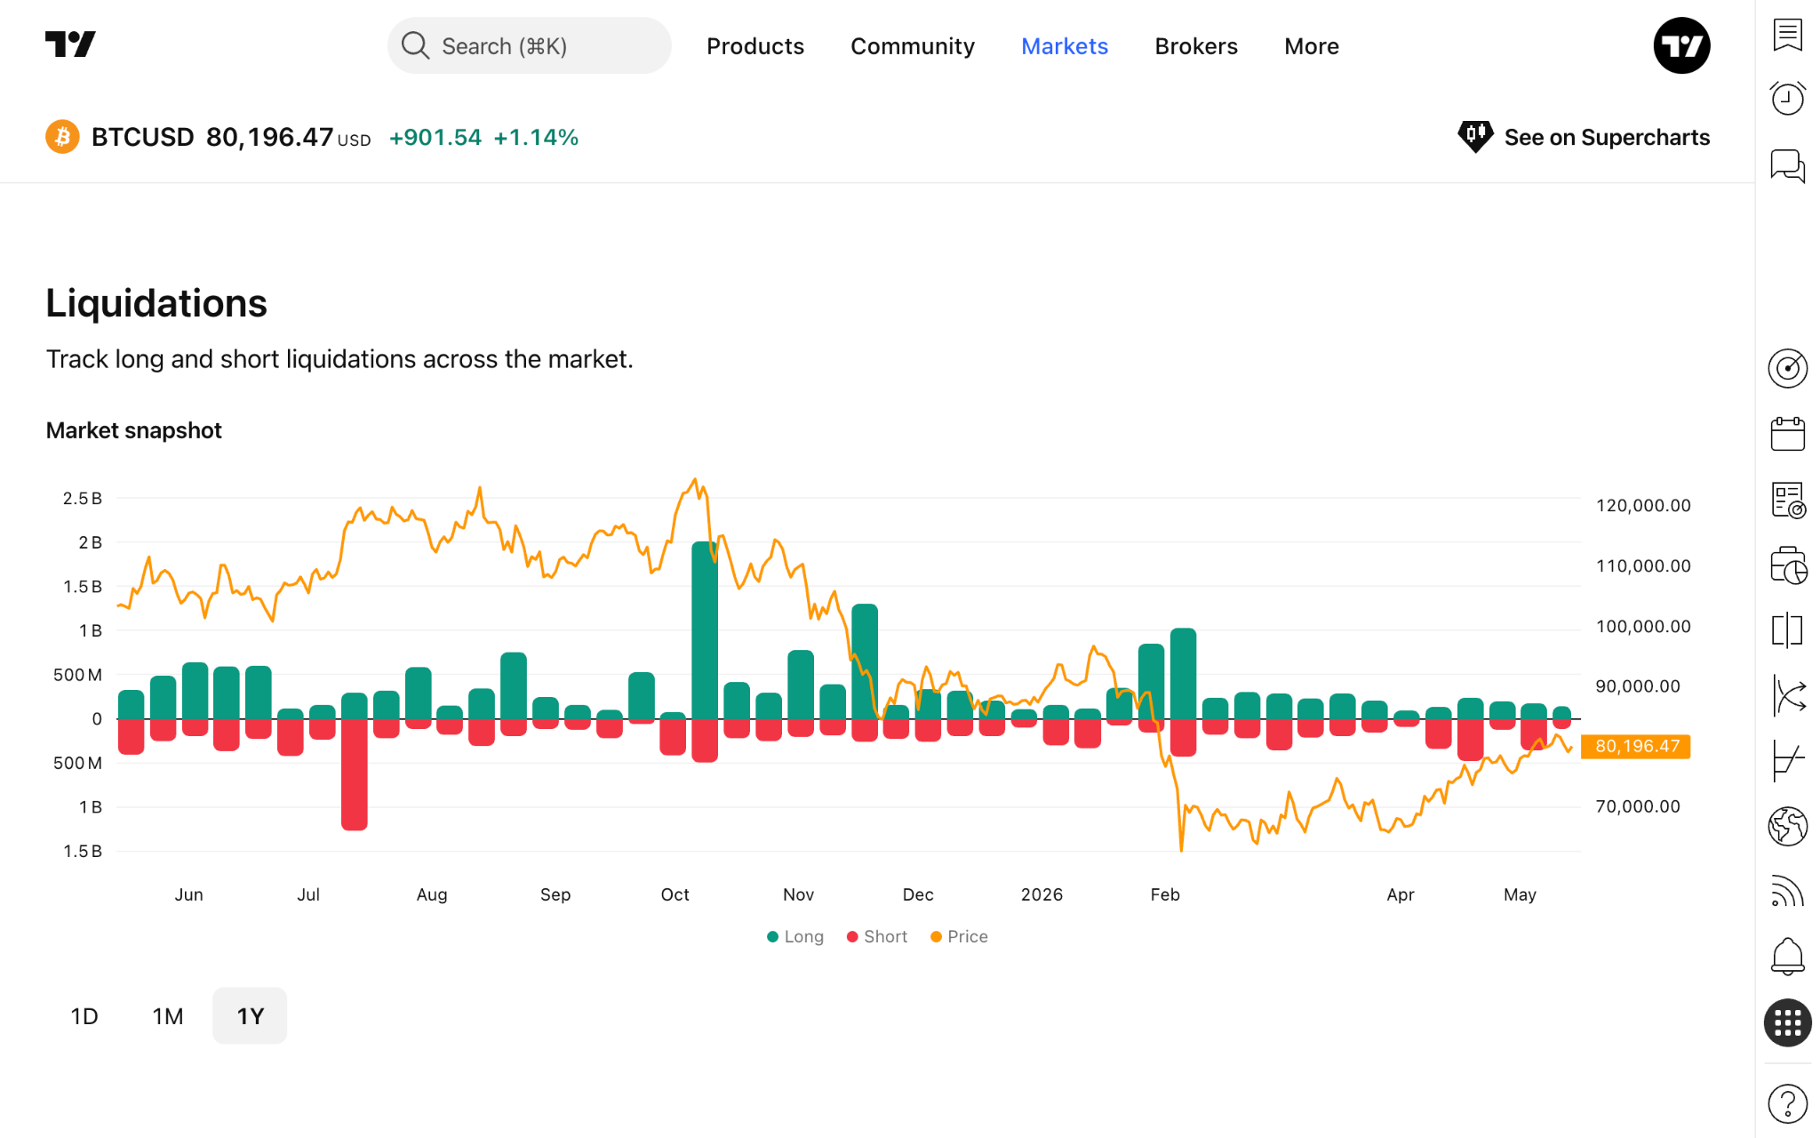Open the Community dropdown menu
Screen dimensions: 1820x1138
(913, 46)
